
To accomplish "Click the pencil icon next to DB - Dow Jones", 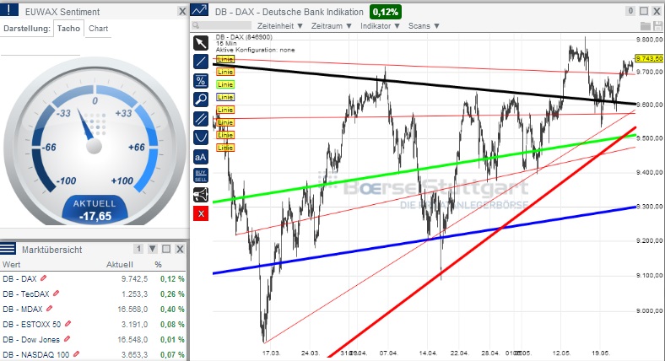I will (67, 339).
